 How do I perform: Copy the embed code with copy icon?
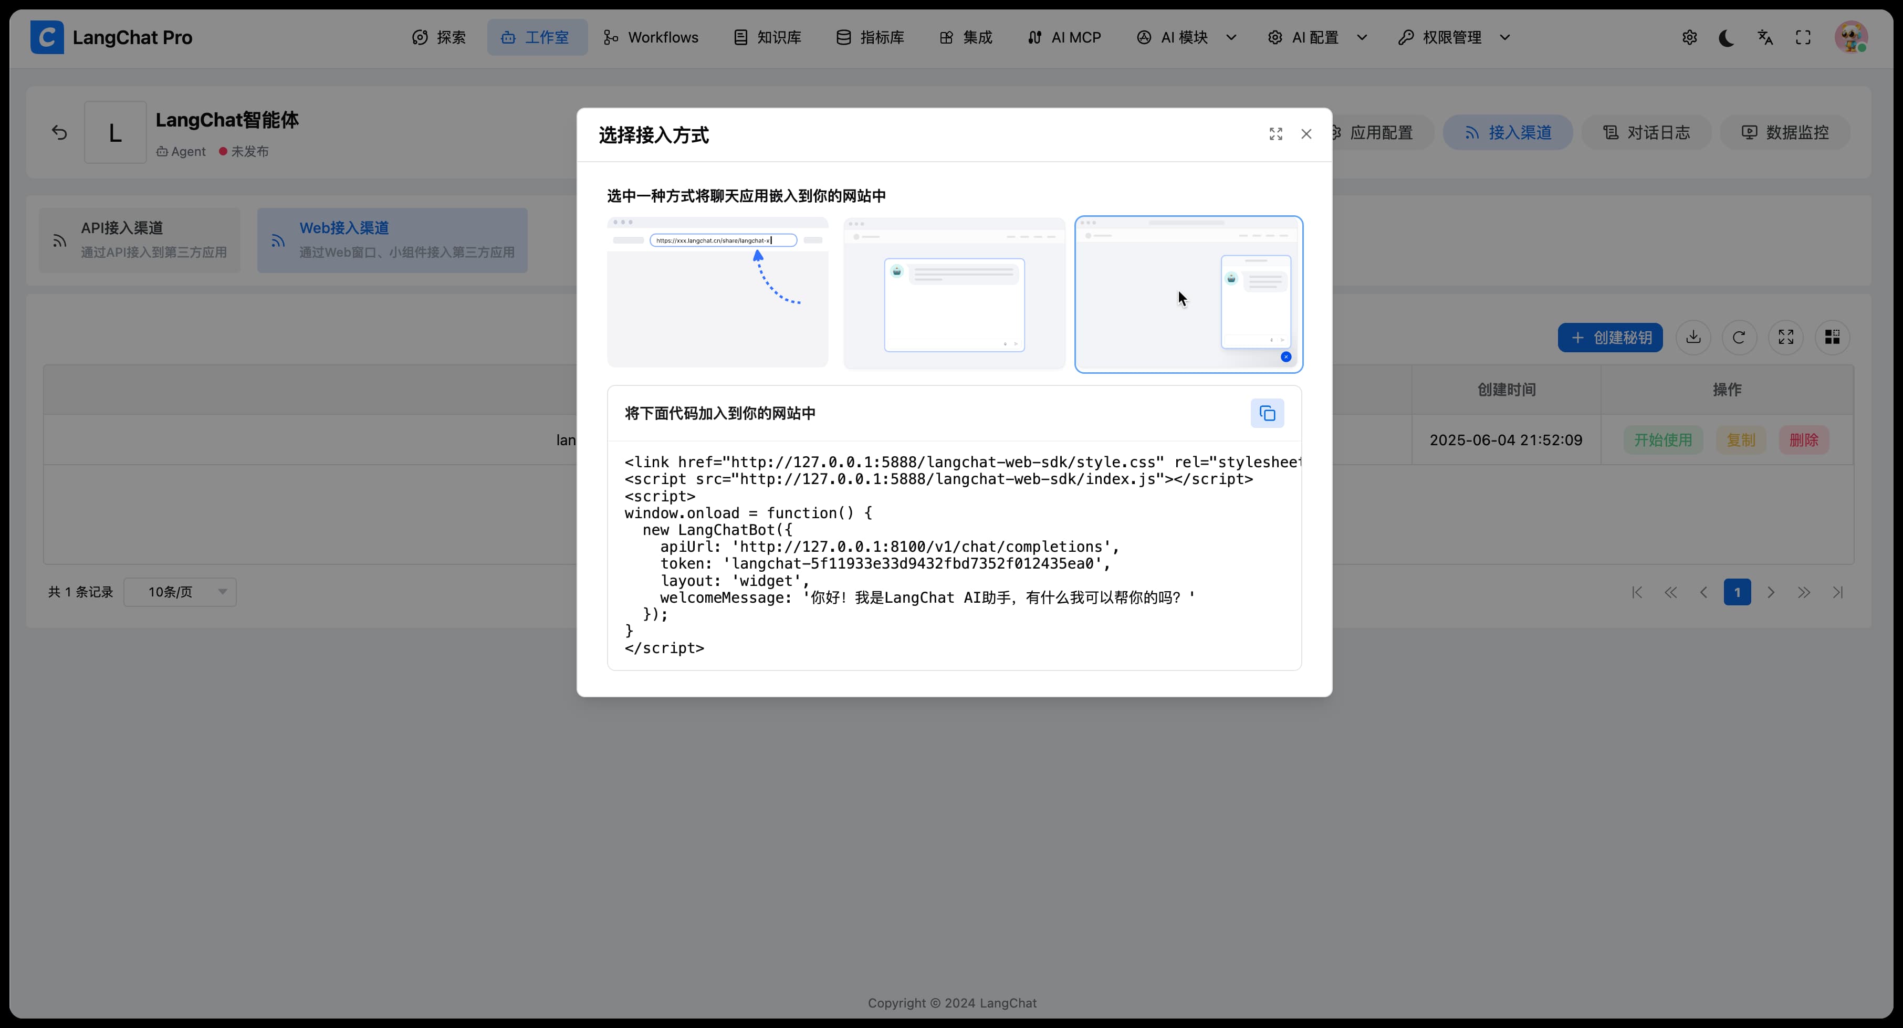(x=1267, y=413)
